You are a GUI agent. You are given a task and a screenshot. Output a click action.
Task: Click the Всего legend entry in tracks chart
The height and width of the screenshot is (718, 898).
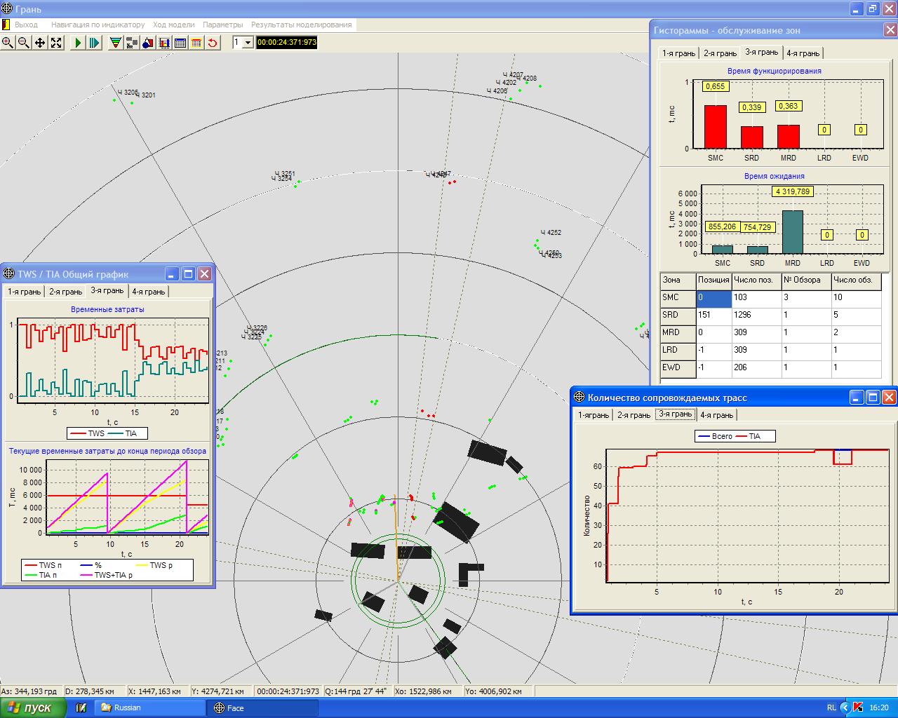click(x=714, y=436)
